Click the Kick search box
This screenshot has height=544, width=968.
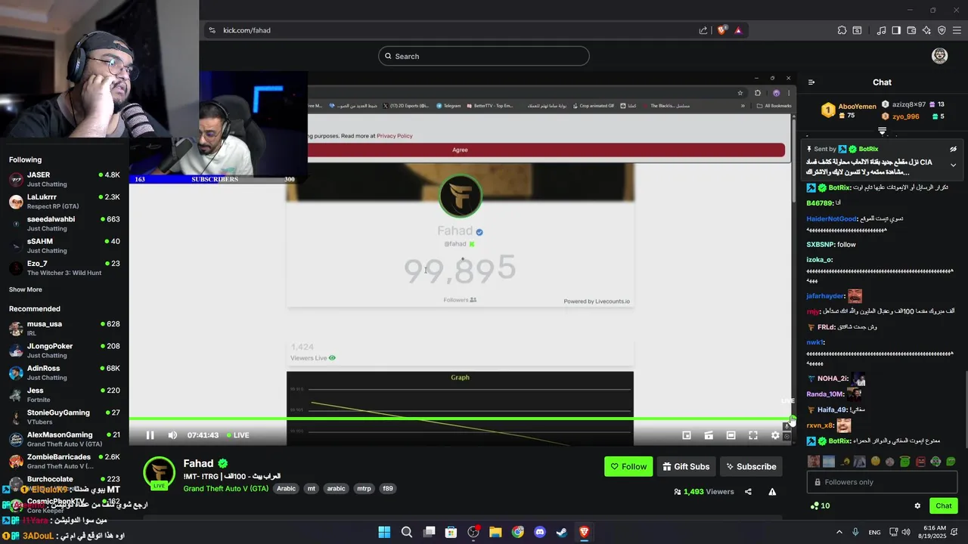484,56
